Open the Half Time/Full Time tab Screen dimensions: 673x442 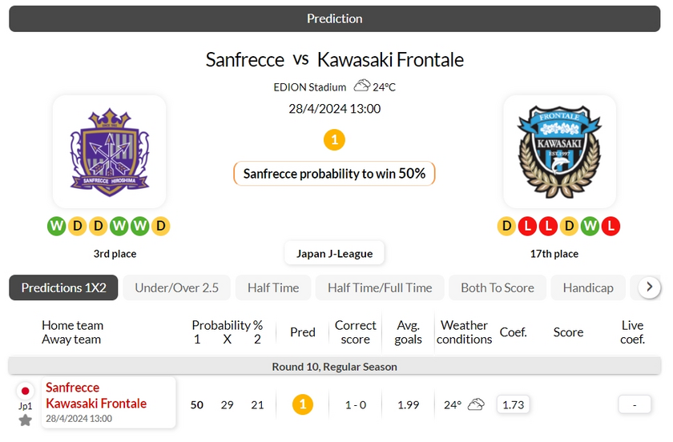pos(380,287)
